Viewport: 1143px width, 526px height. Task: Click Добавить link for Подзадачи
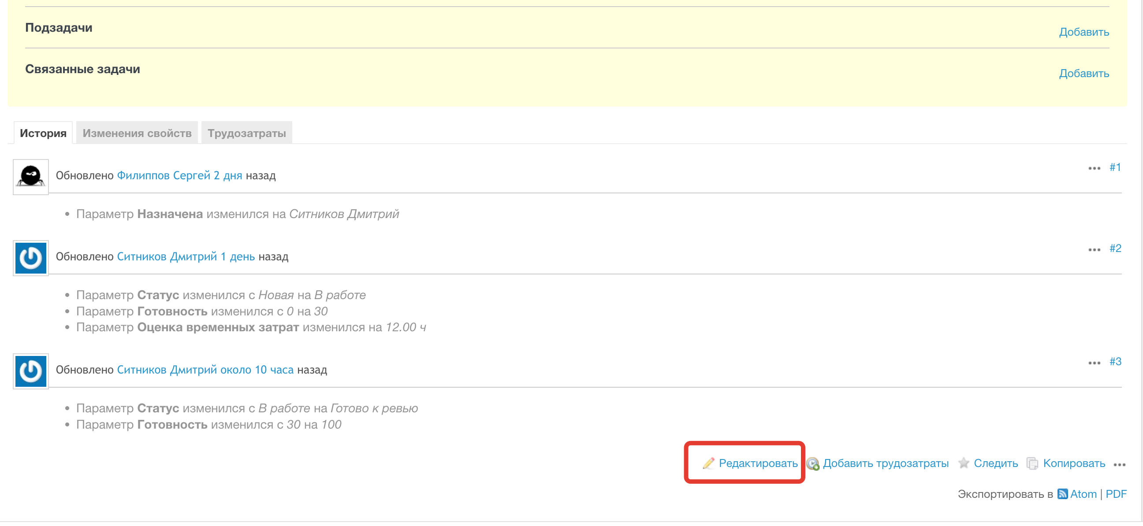click(1083, 32)
